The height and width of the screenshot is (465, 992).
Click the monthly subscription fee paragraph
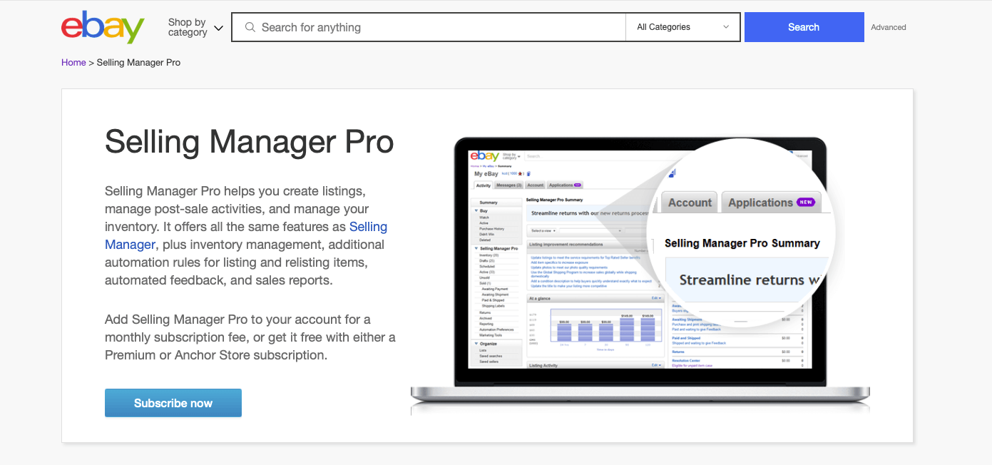click(250, 337)
